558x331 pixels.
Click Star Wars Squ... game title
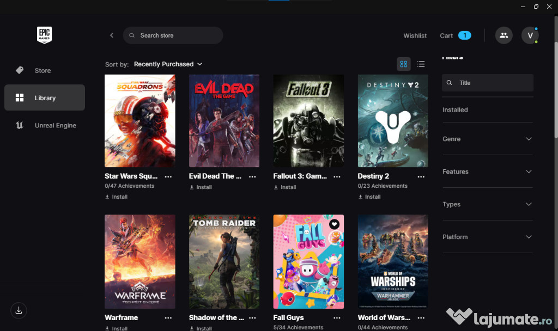[131, 176]
